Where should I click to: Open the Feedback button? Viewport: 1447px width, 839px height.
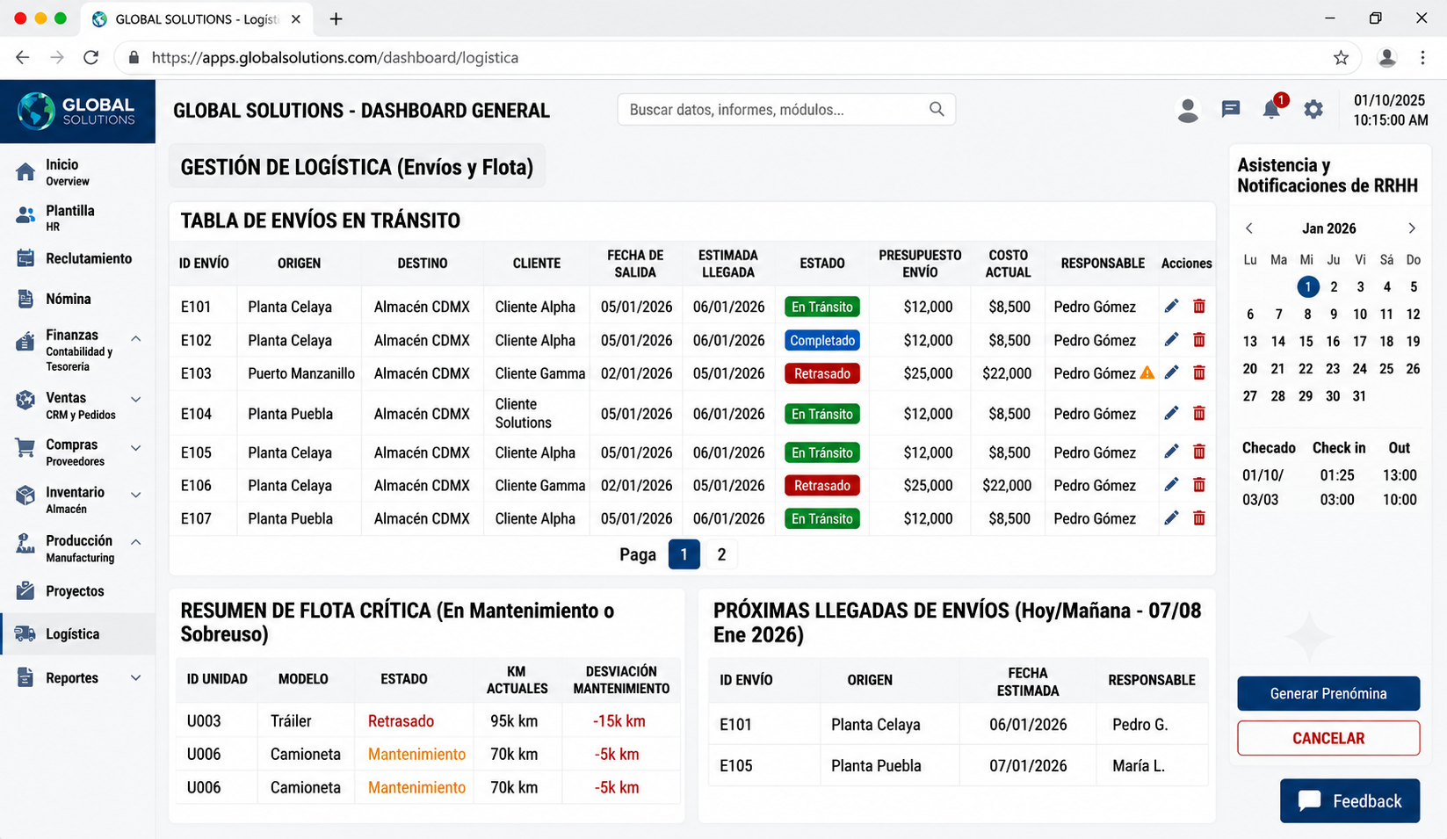[1349, 800]
